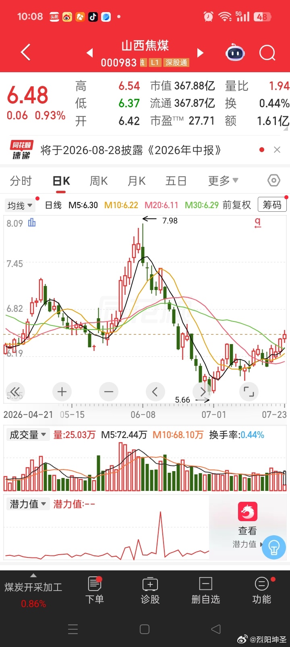Dismiss the 2026年中报 disclosure notice
The height and width of the screenshot is (647, 290).
[277, 150]
